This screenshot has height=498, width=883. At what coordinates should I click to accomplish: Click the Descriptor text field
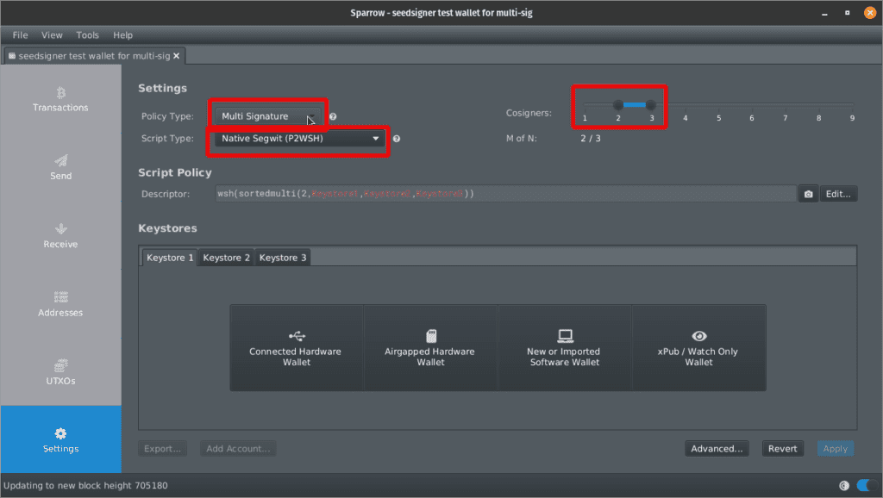click(505, 194)
